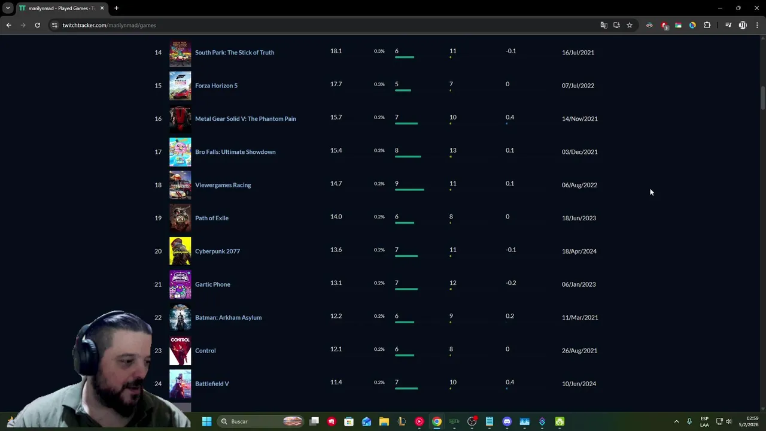The height and width of the screenshot is (431, 766).
Task: Reload the twitchtracker page
Action: pos(37,25)
